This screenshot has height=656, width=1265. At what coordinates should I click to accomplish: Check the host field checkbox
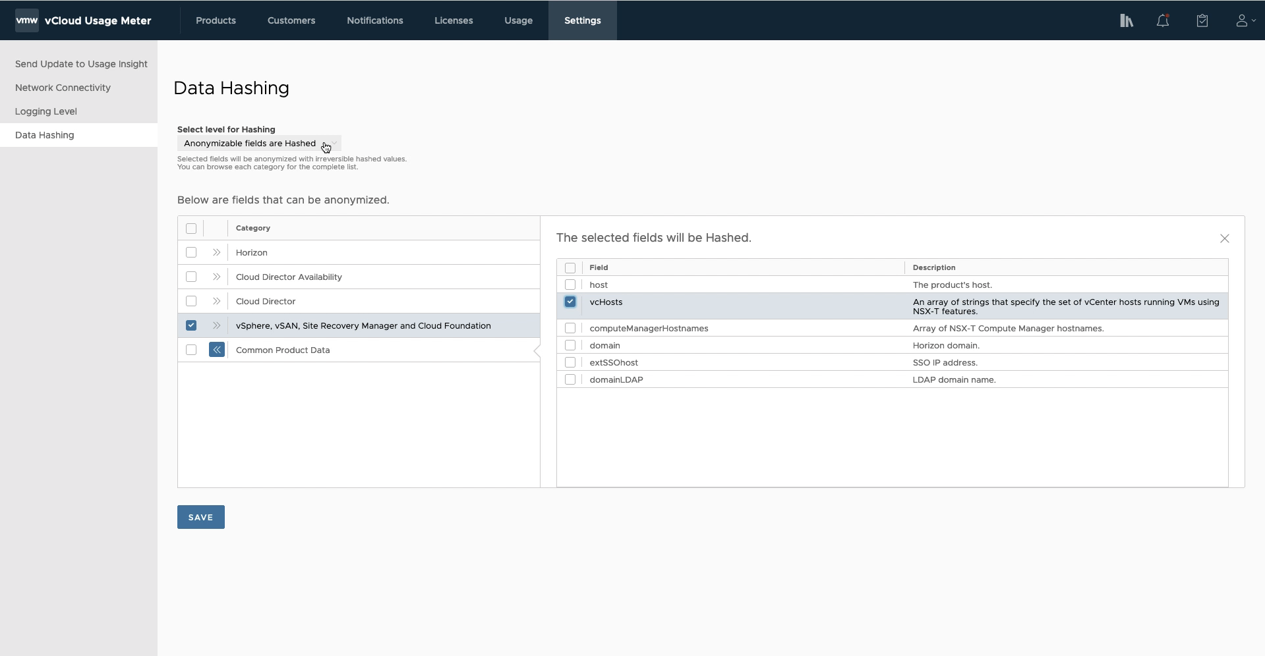click(570, 285)
